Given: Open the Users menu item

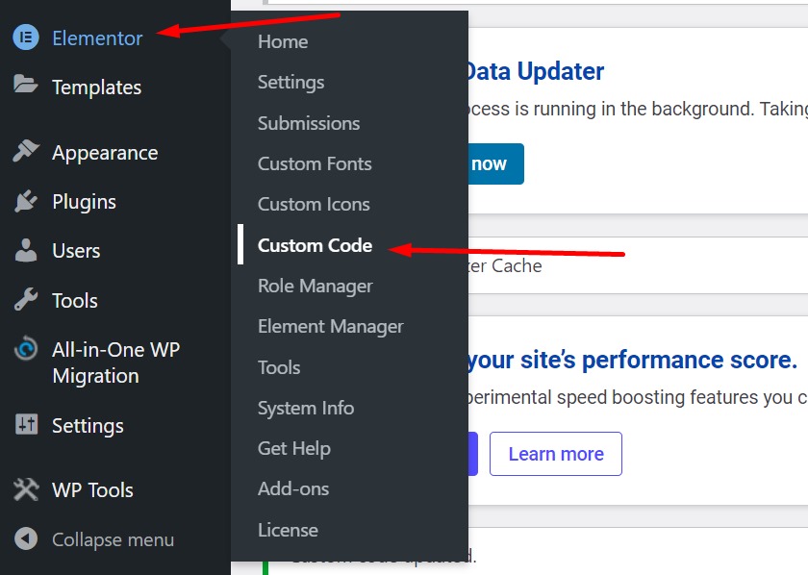Looking at the screenshot, I should [76, 251].
